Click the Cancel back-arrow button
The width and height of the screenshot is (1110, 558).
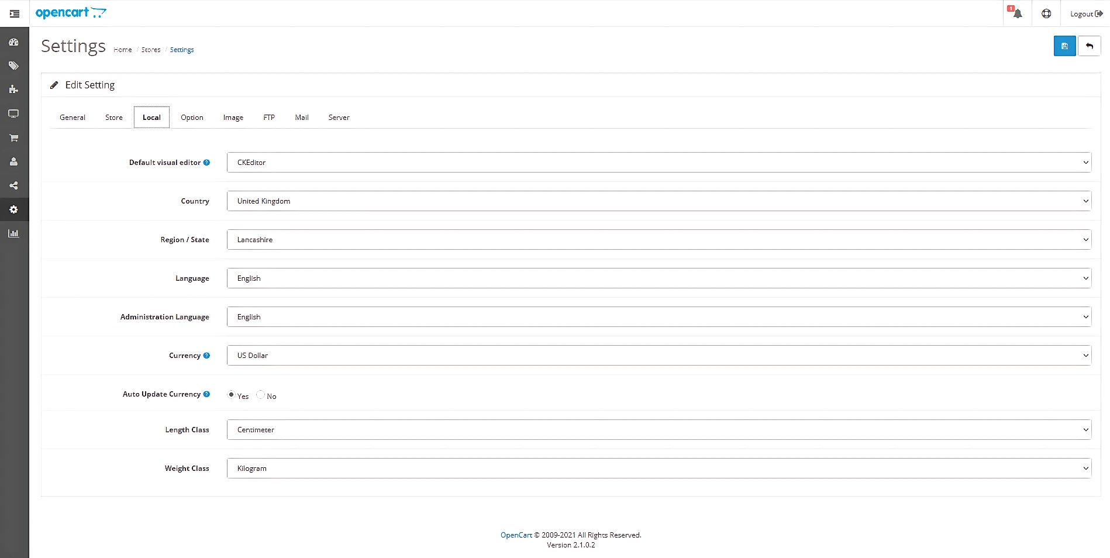(1090, 46)
